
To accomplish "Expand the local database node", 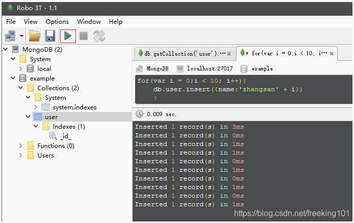I will [21, 68].
